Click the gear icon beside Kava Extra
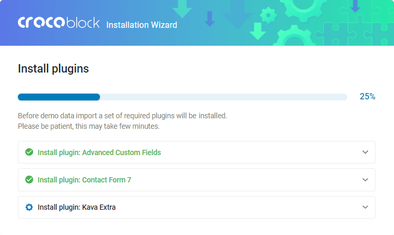394x235 pixels. pyautogui.click(x=29, y=207)
